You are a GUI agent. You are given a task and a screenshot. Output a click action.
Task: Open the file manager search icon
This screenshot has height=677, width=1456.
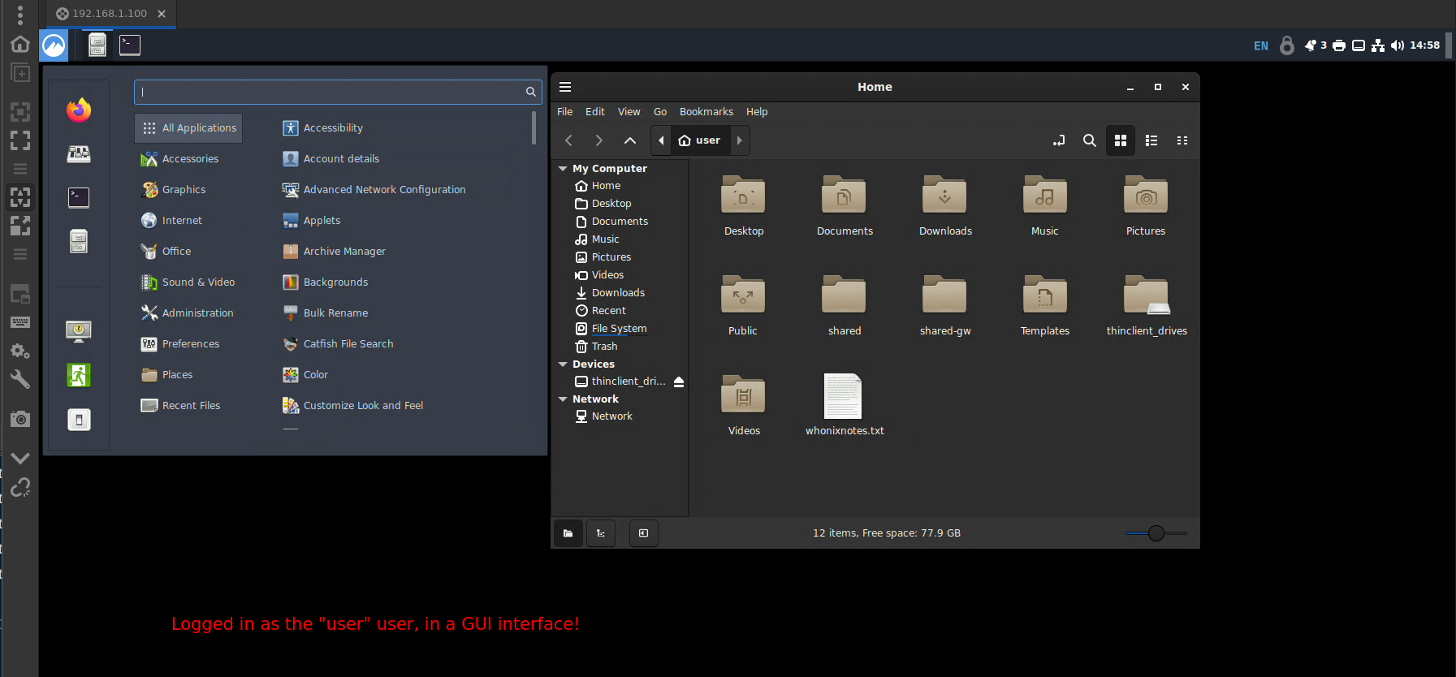(1090, 140)
